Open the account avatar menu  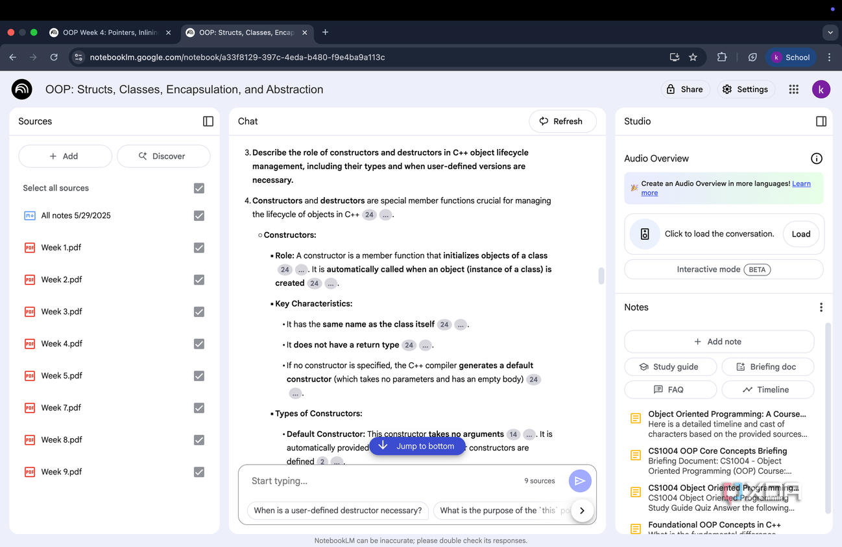click(x=821, y=89)
